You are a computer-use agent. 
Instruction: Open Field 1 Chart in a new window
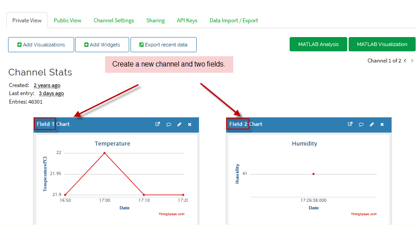tap(158, 124)
